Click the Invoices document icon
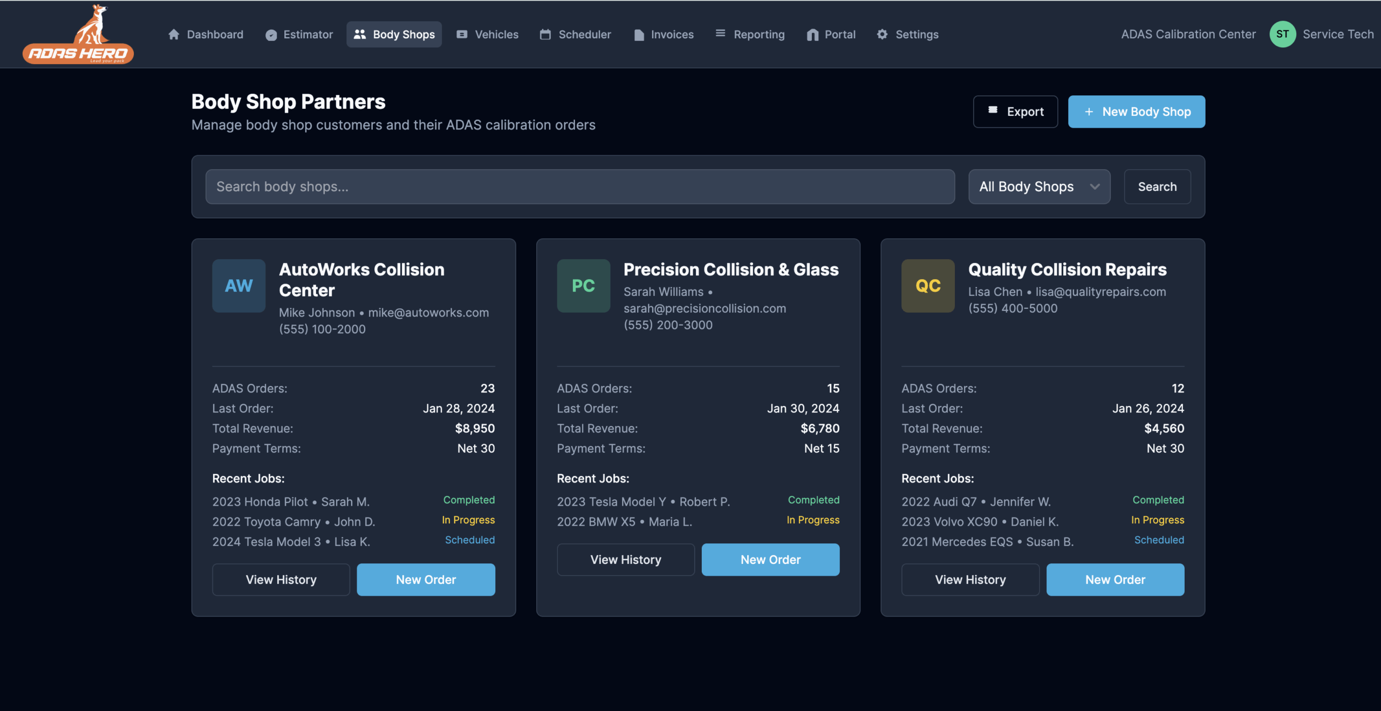Screen dimensions: 1381x711 [639, 35]
